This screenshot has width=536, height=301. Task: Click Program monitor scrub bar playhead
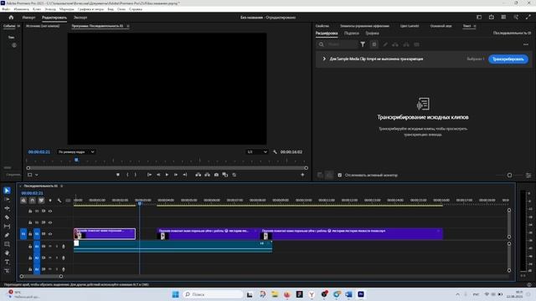click(76, 160)
